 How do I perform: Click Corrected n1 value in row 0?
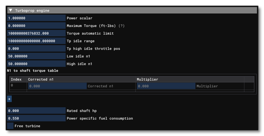click(57, 86)
